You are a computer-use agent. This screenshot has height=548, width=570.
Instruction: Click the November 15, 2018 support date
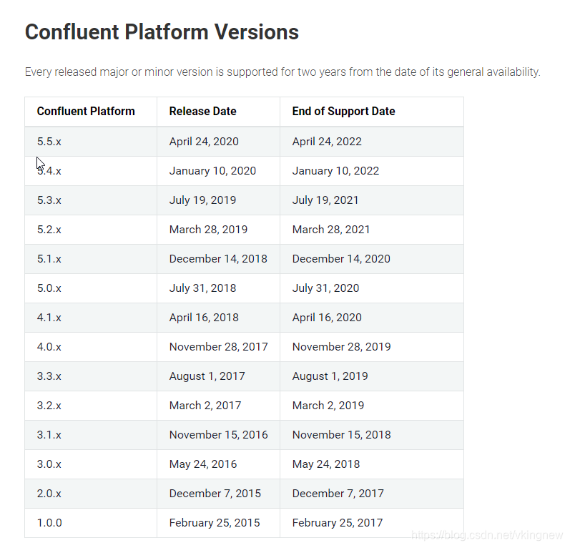(x=341, y=434)
